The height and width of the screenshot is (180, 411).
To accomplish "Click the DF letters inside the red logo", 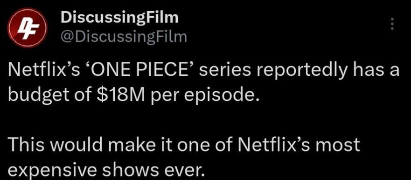I will click(x=28, y=28).
